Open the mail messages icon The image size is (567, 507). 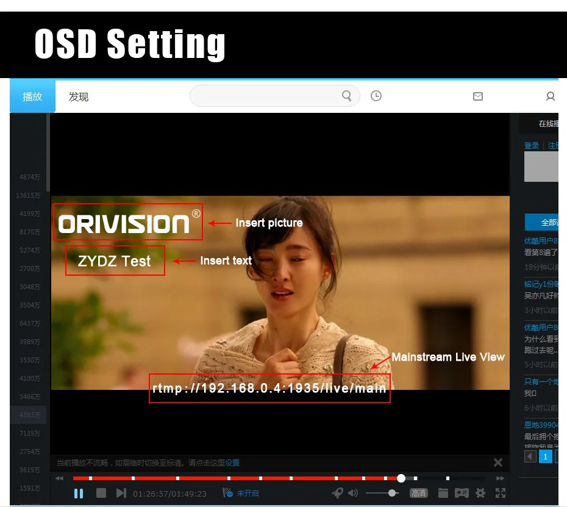[478, 96]
